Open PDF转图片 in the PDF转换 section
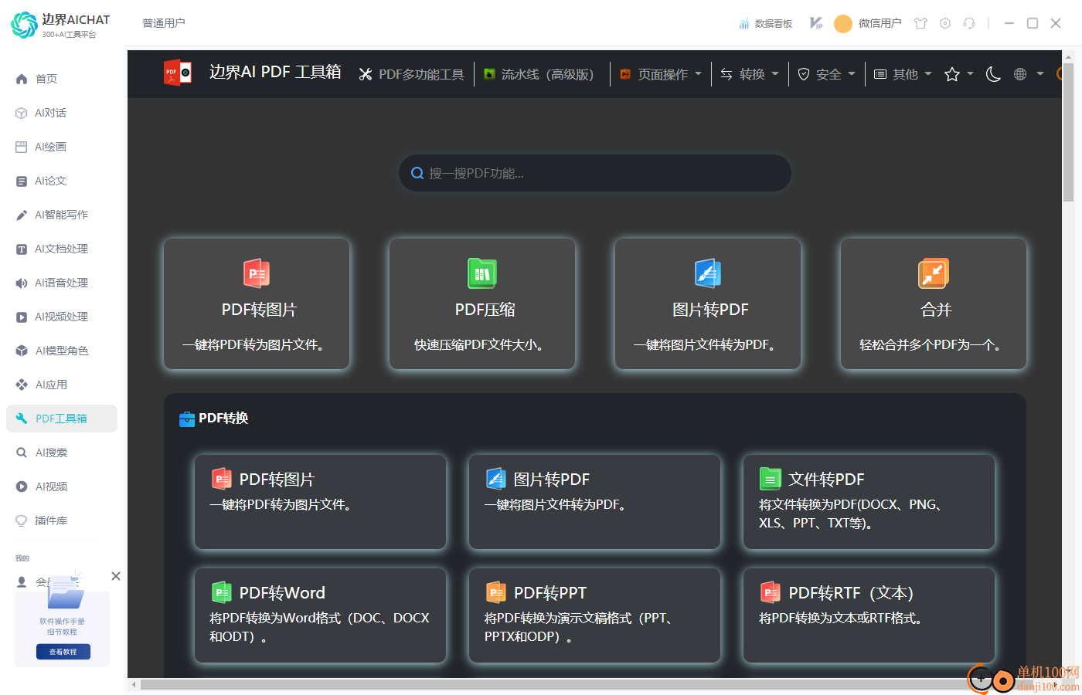Viewport: 1082px width, 695px height. click(320, 502)
